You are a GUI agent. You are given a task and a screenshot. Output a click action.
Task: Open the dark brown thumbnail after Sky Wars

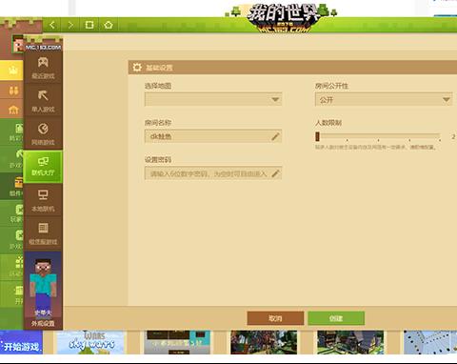click(177, 342)
